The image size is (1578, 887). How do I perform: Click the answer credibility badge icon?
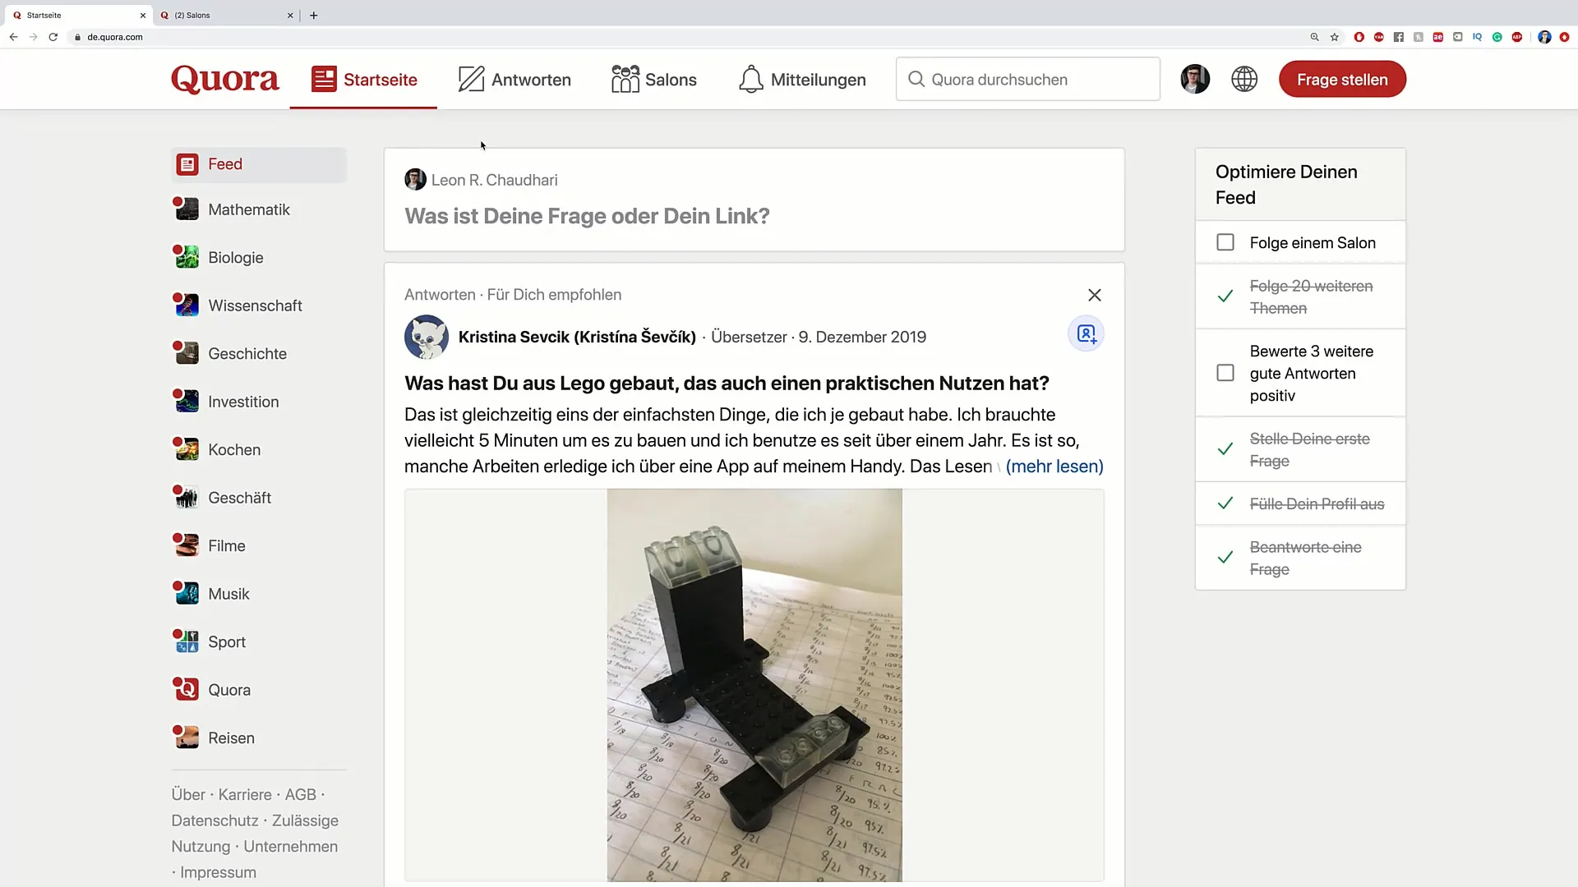(x=1085, y=334)
